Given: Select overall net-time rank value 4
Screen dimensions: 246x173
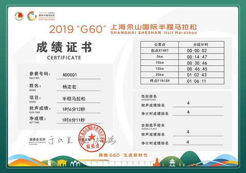Looking at the screenshot, I should (x=188, y=142).
